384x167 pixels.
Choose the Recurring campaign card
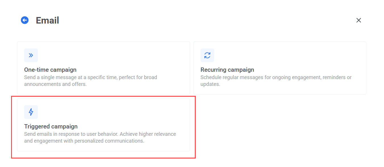280,68
